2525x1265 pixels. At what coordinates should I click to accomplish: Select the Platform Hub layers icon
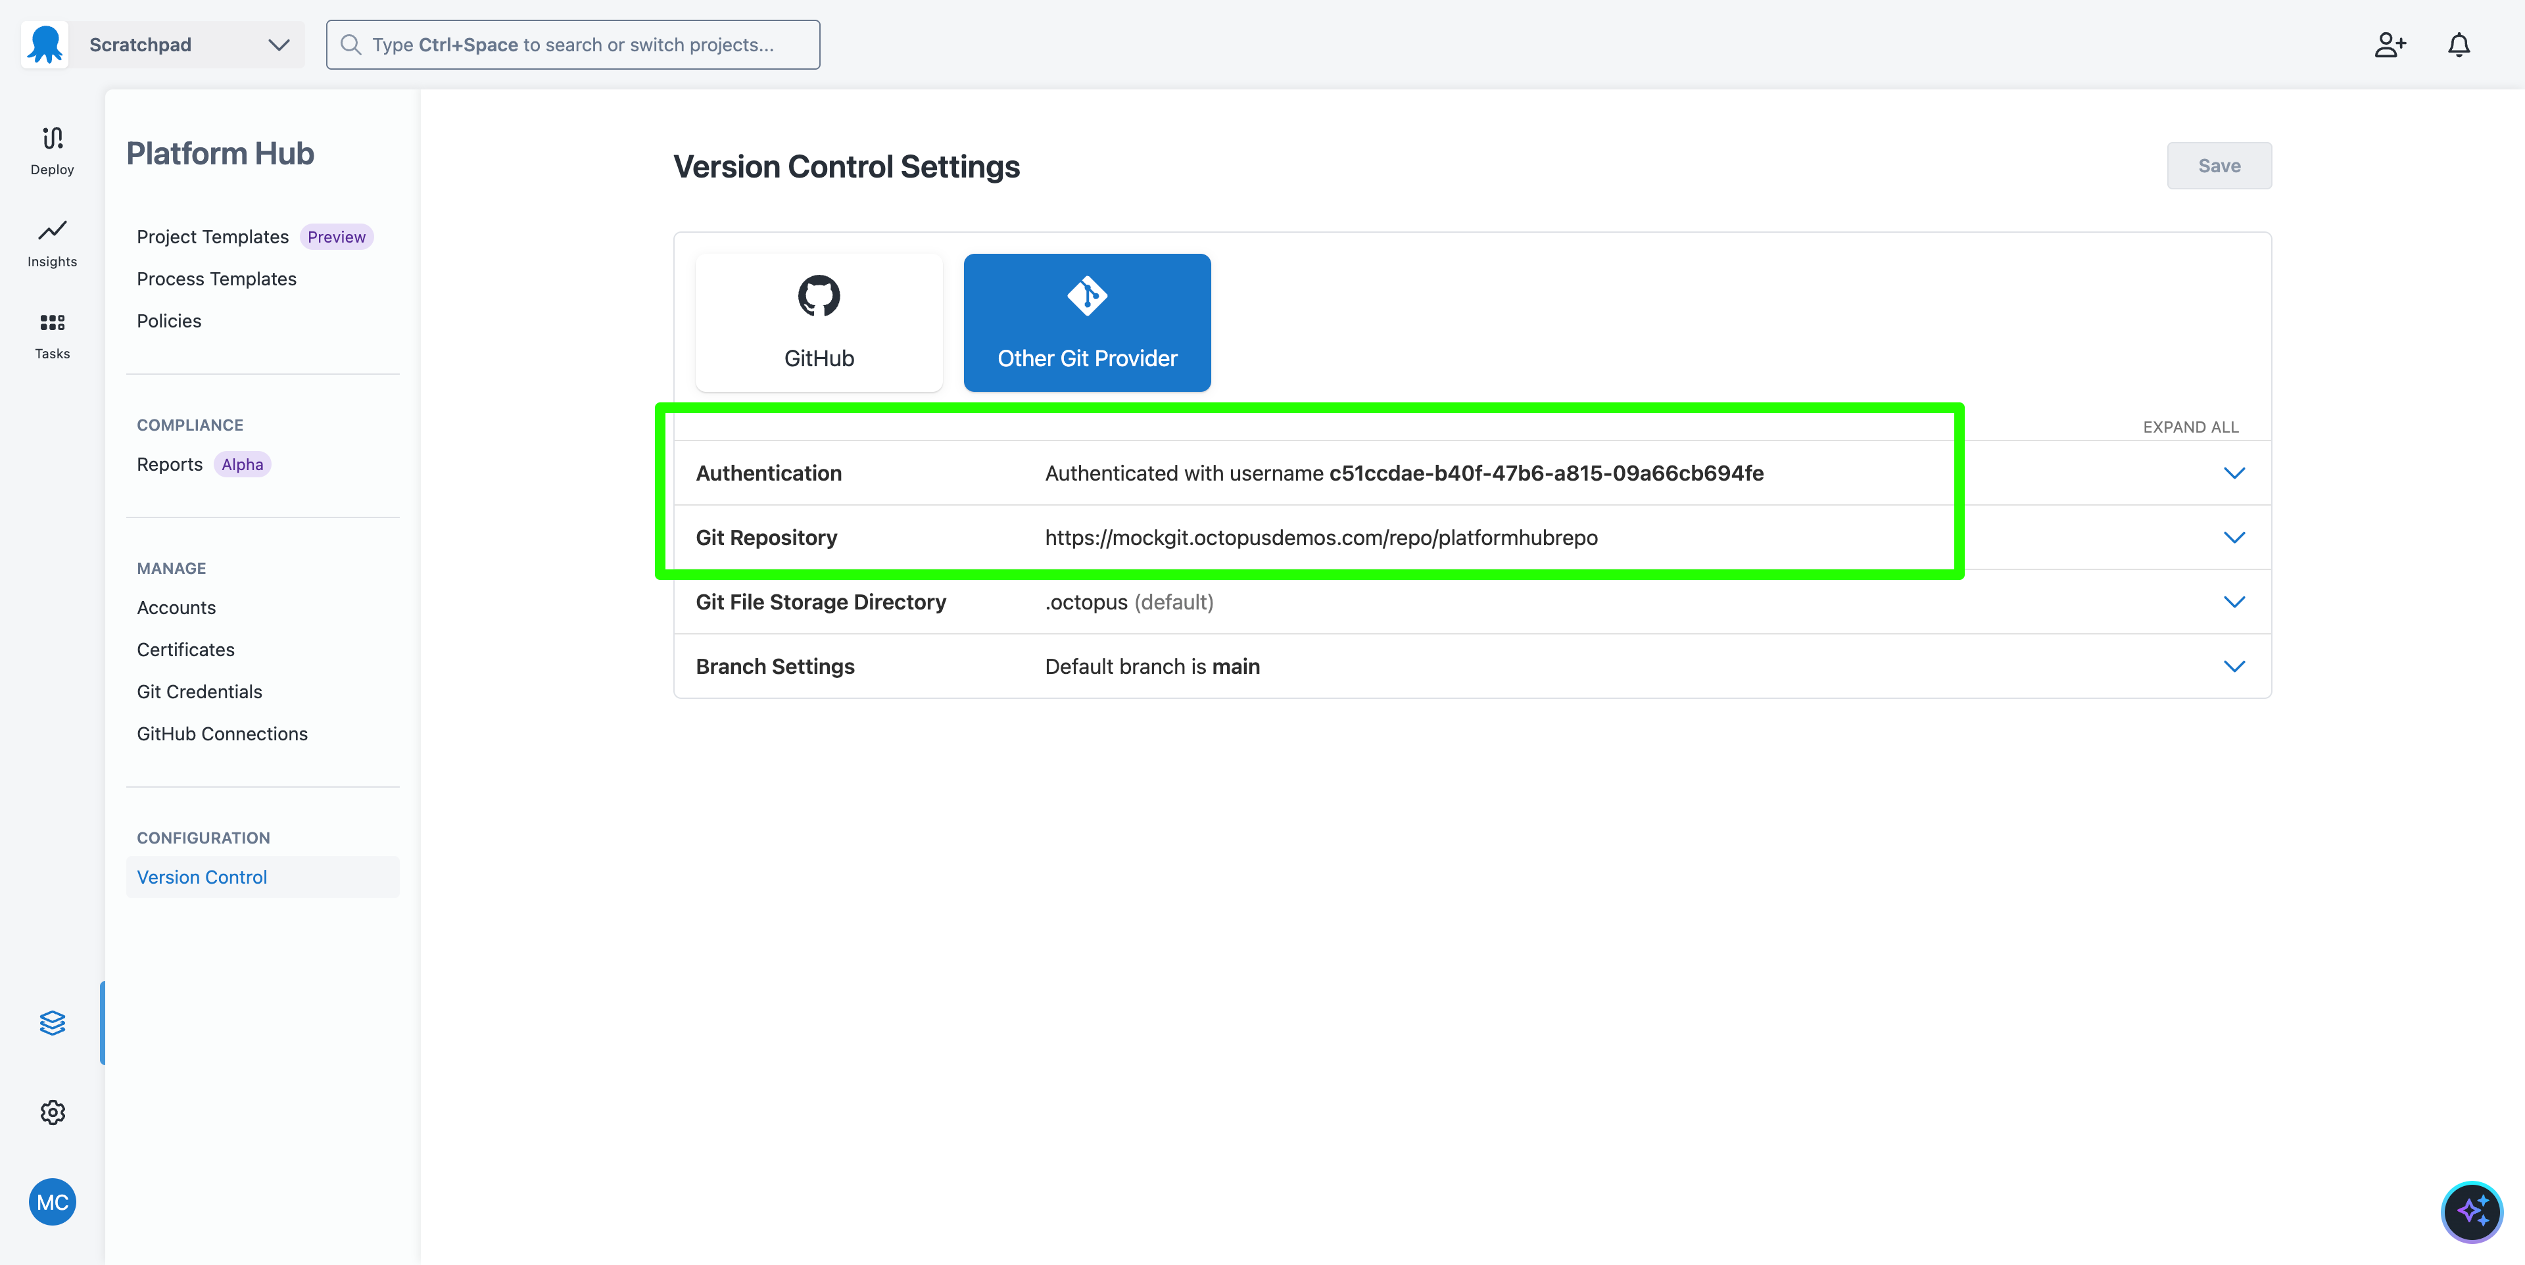click(x=52, y=1023)
